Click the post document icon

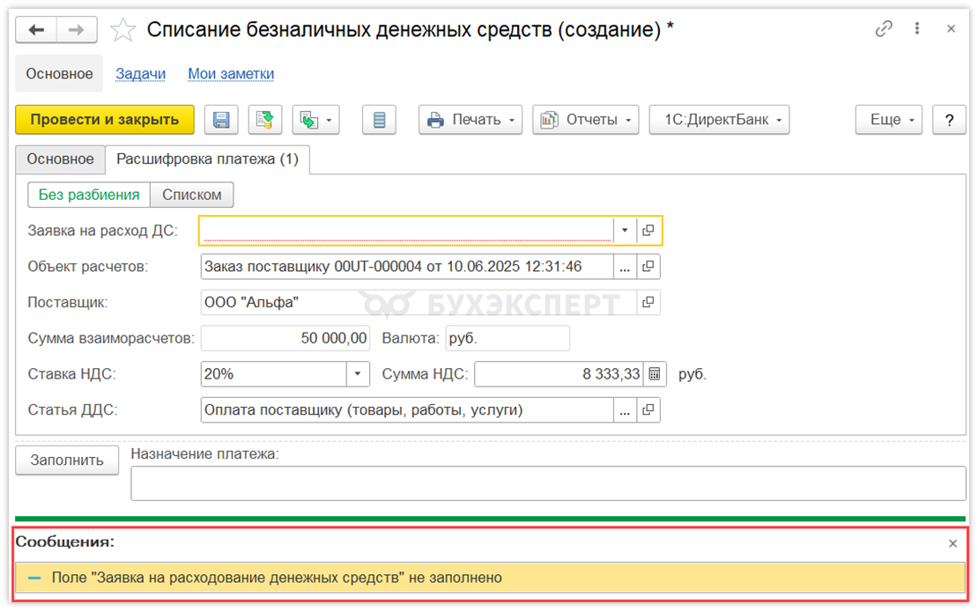pos(263,120)
